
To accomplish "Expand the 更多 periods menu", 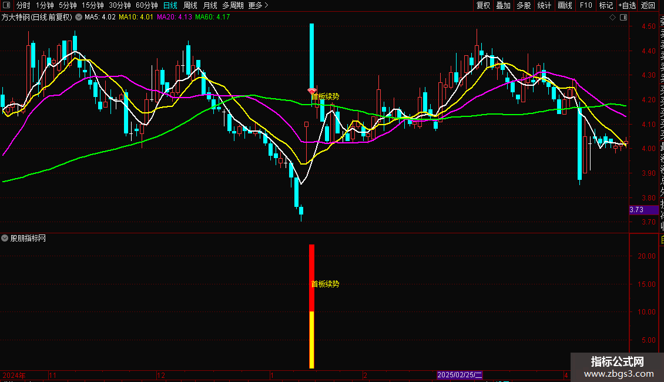I will pyautogui.click(x=258, y=5).
